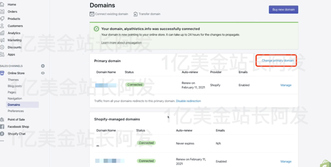Click the Customers person icon
The width and height of the screenshot is (331, 167).
click(x=2, y=26)
